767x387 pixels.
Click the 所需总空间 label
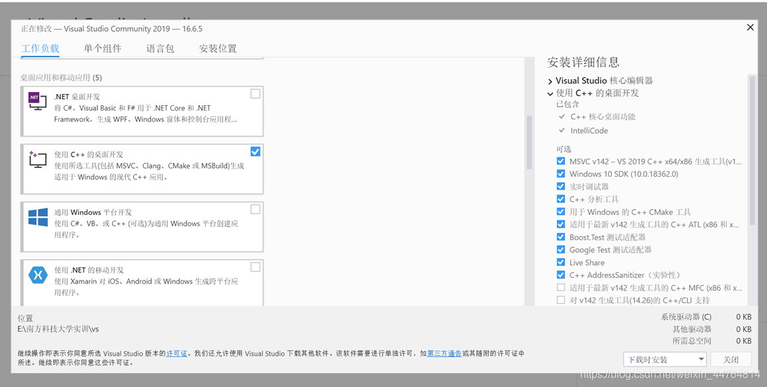click(x=691, y=341)
